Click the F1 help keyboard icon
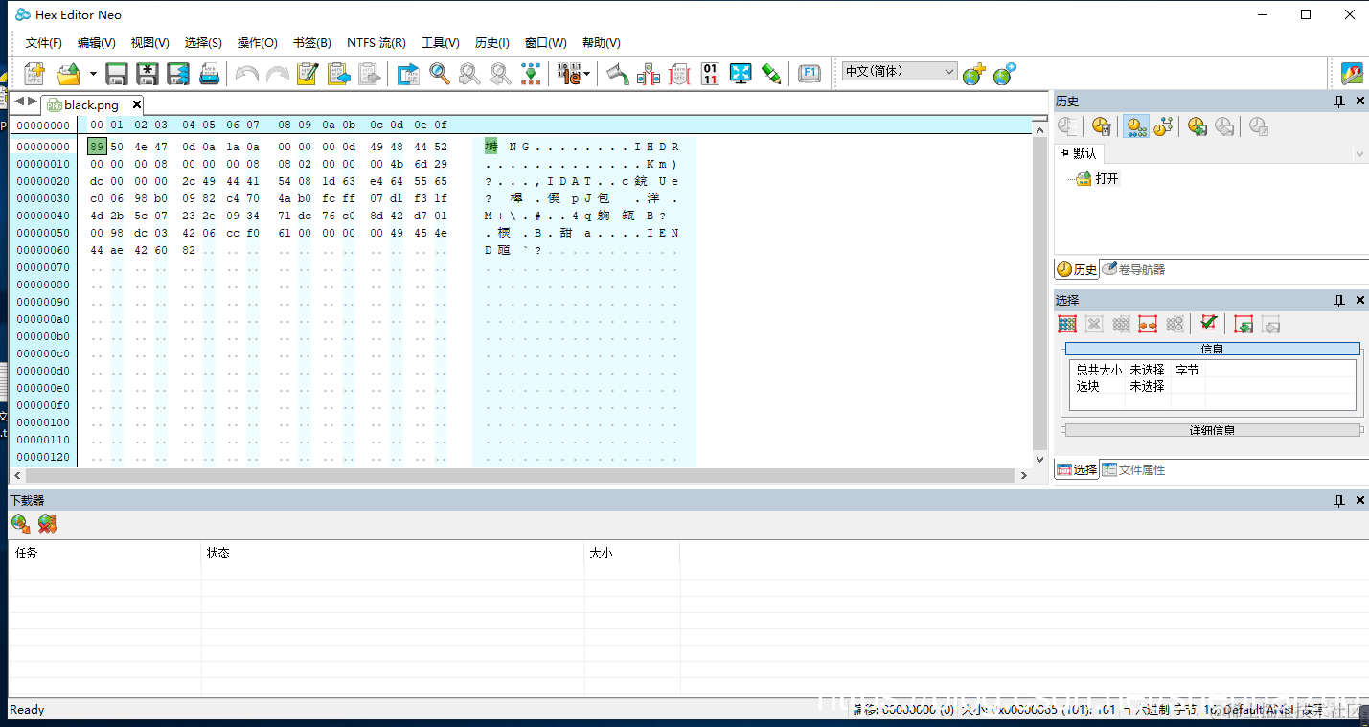 tap(810, 73)
